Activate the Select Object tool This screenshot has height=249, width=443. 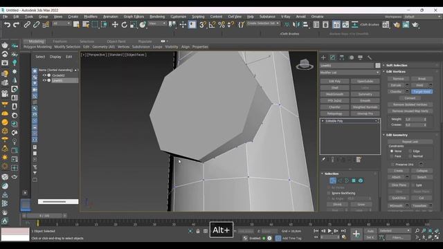click(76, 25)
